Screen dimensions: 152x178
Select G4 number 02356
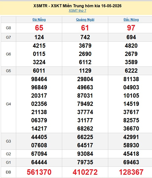click(39, 104)
